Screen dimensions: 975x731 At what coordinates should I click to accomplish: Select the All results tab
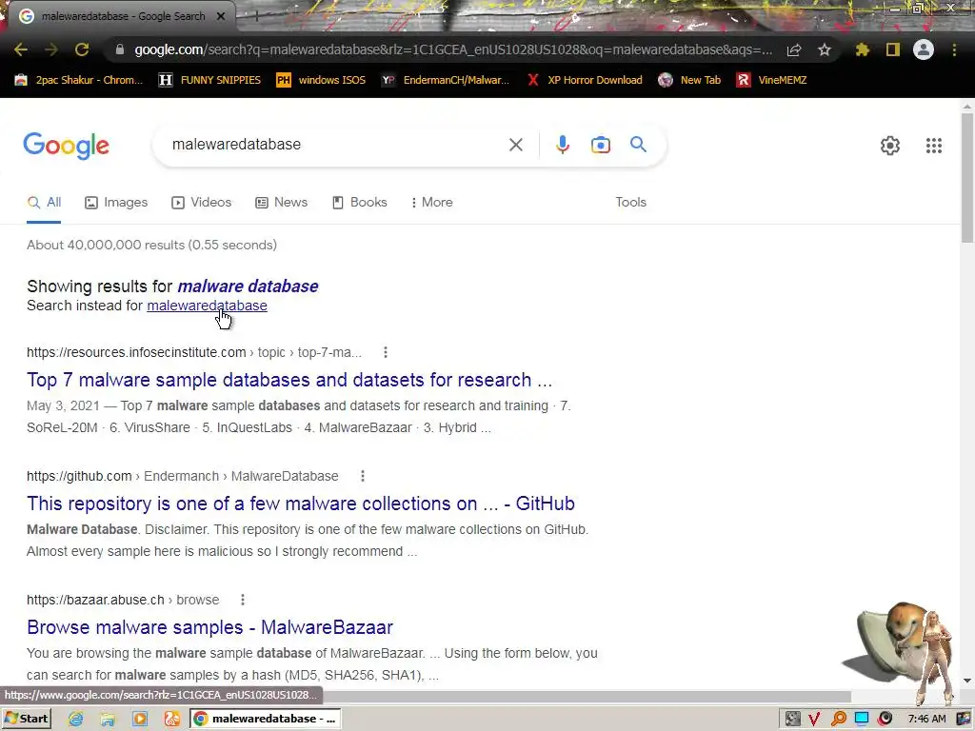pos(44,202)
